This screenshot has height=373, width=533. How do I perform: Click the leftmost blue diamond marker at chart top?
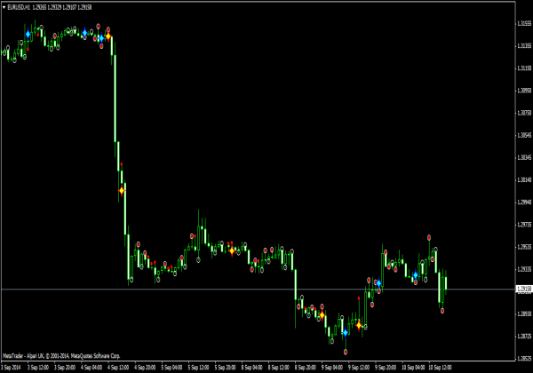pyautogui.click(x=28, y=33)
